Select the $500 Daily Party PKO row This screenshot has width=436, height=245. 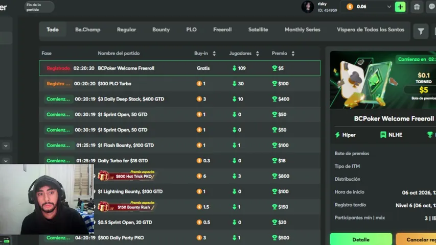[179, 237]
